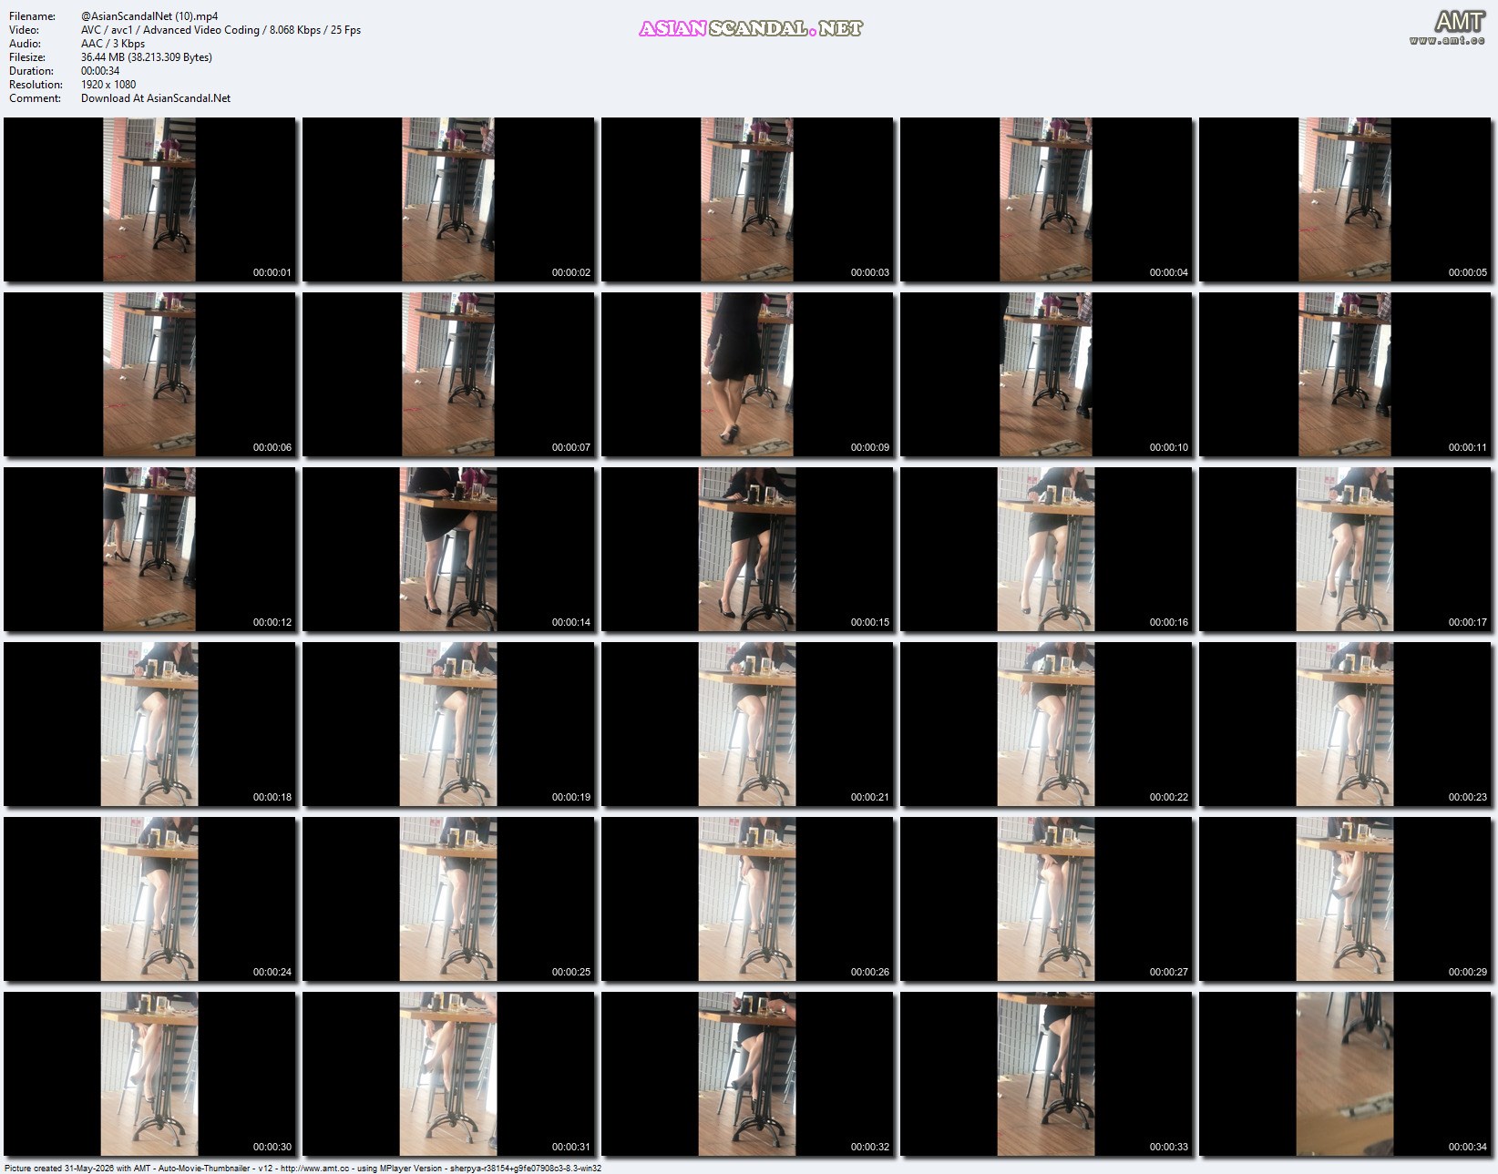
Task: Open the thumbnail stamped 00:00:01
Action: [149, 199]
